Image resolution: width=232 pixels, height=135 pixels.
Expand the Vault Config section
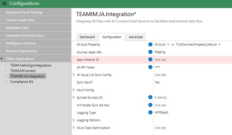(74, 90)
